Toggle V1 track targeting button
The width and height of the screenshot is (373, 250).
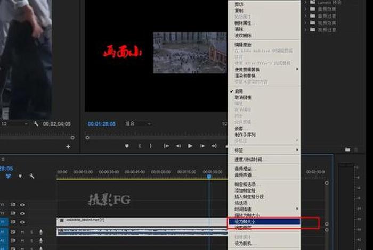tap(3, 222)
